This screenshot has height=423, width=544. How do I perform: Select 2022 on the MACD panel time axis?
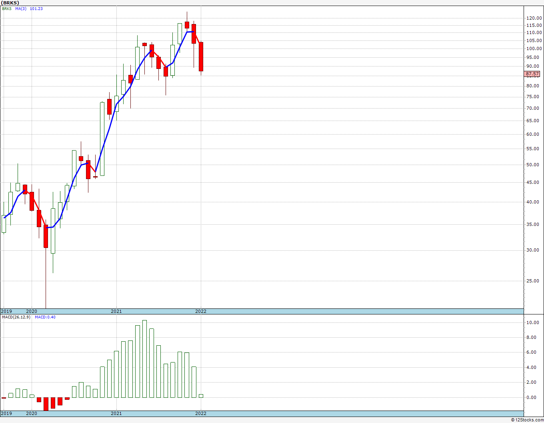click(201, 413)
